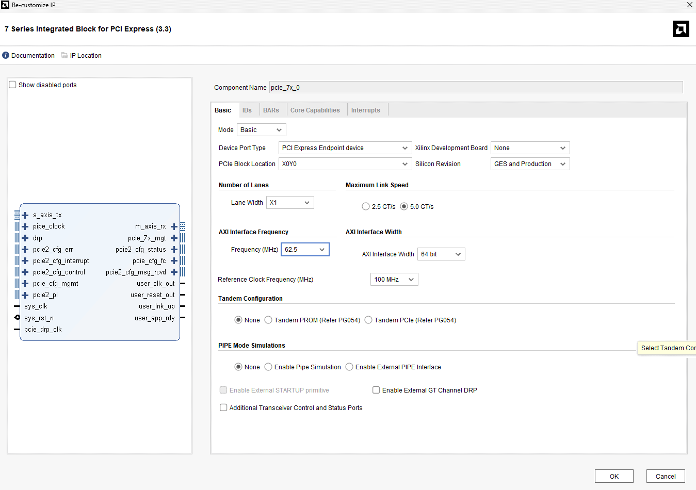The width and height of the screenshot is (696, 490).
Task: Click the IP Location folder icon
Action: tap(64, 55)
